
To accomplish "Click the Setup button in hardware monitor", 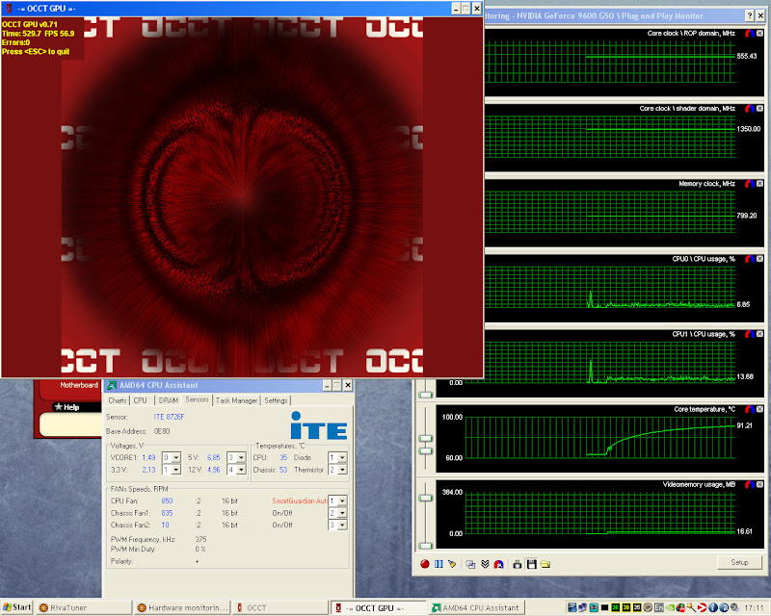I will click(x=739, y=562).
